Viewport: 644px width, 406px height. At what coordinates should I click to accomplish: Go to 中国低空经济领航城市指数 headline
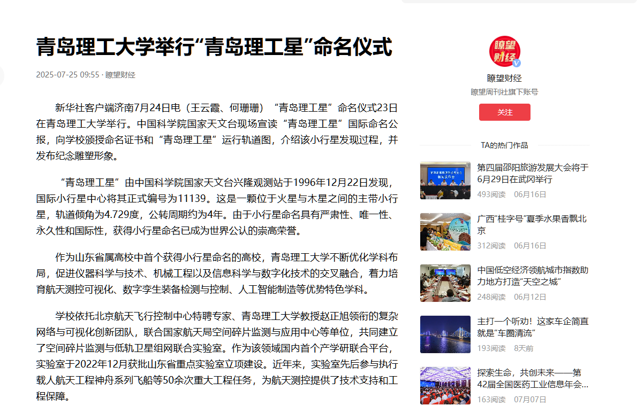[x=533, y=276]
